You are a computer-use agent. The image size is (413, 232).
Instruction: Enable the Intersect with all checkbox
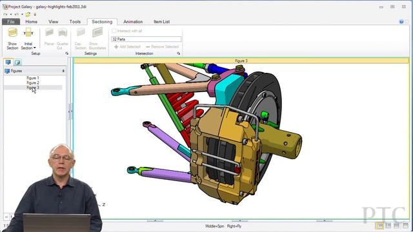coord(114,31)
